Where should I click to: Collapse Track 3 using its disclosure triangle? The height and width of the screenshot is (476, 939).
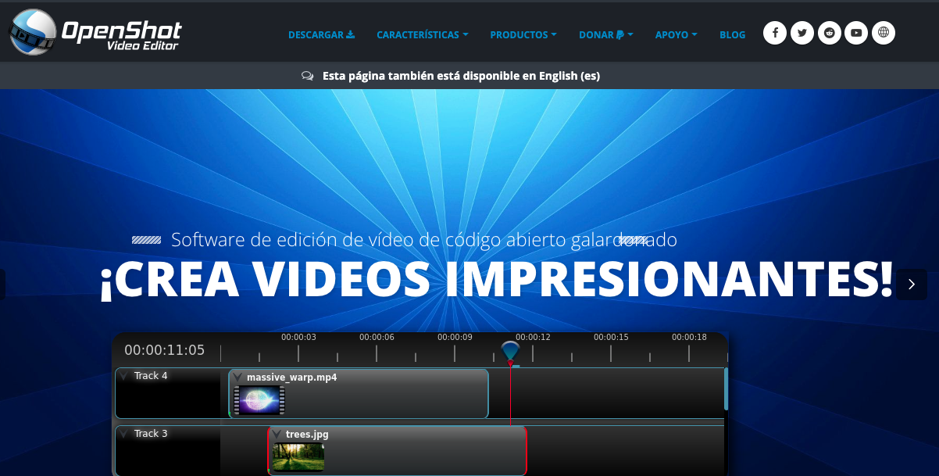(123, 433)
